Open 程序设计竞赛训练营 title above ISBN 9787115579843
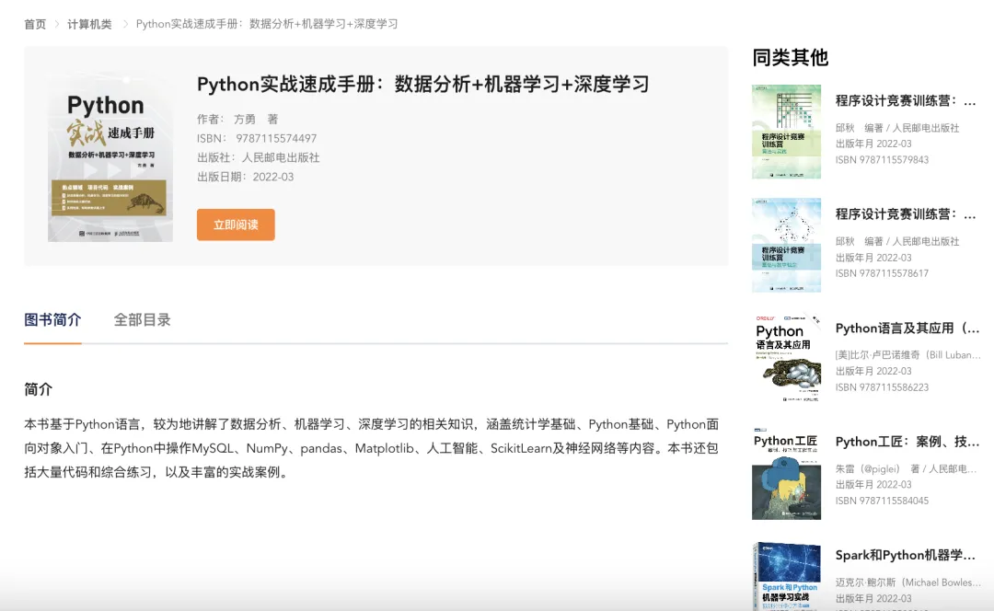The width and height of the screenshot is (994, 611). 906,101
